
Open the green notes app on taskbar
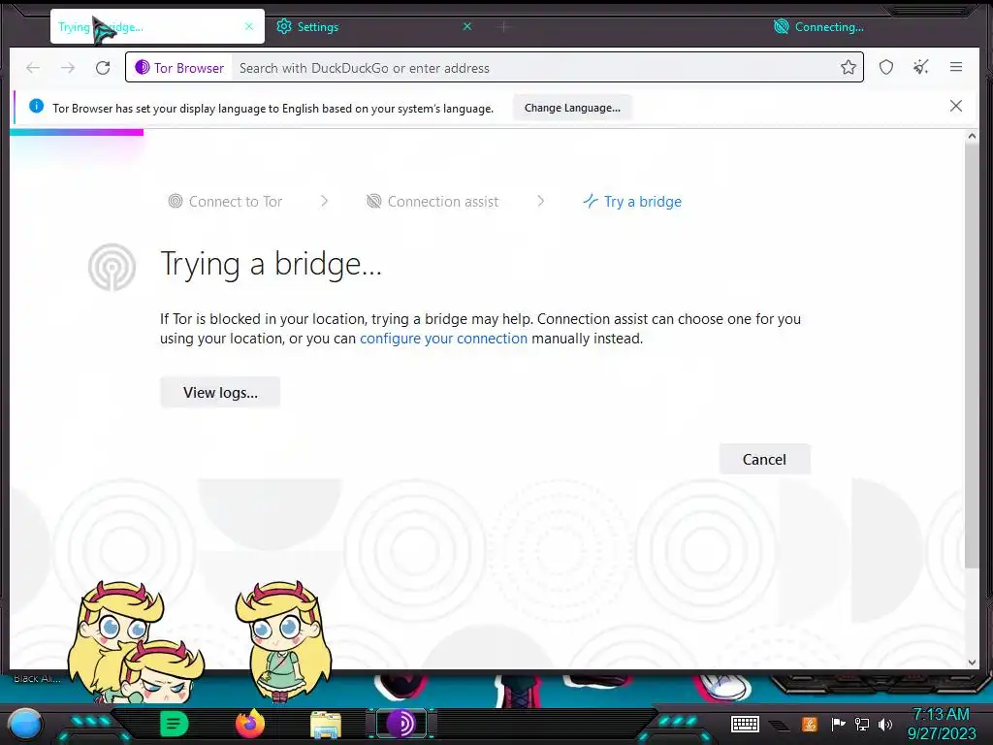(x=174, y=724)
